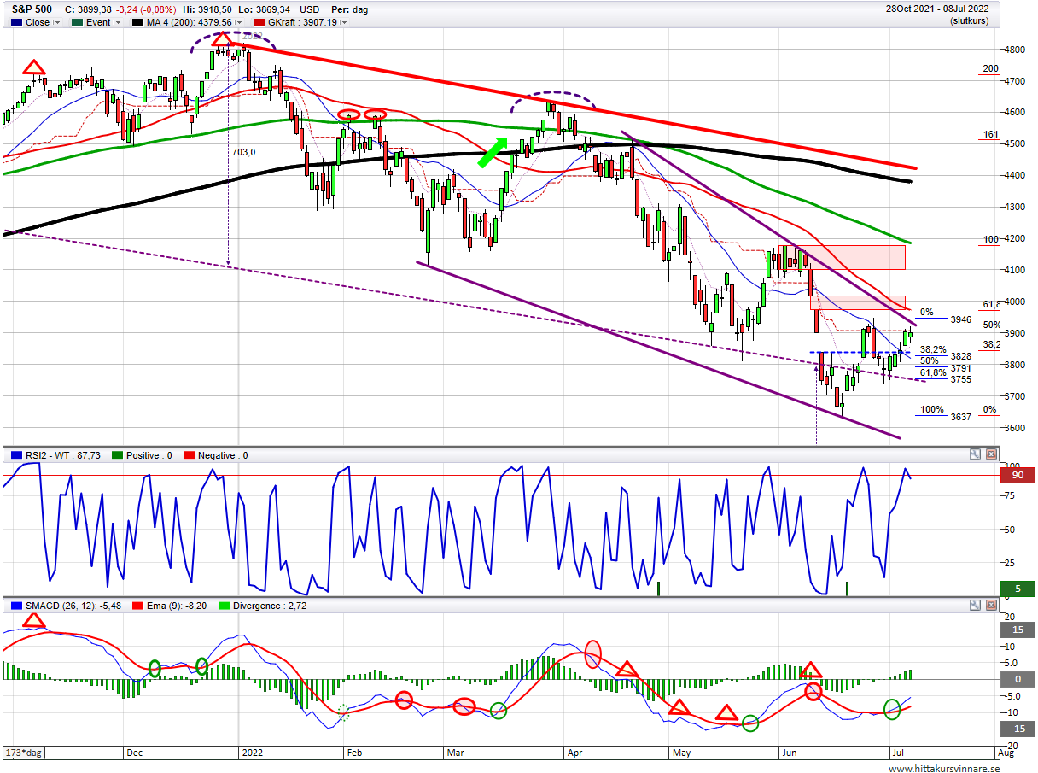Click the '703,0' measurement label

[244, 151]
